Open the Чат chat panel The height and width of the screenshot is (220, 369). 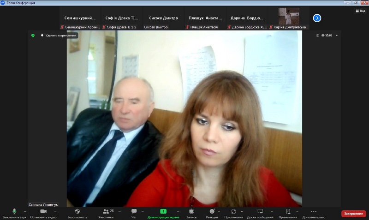pos(134,214)
